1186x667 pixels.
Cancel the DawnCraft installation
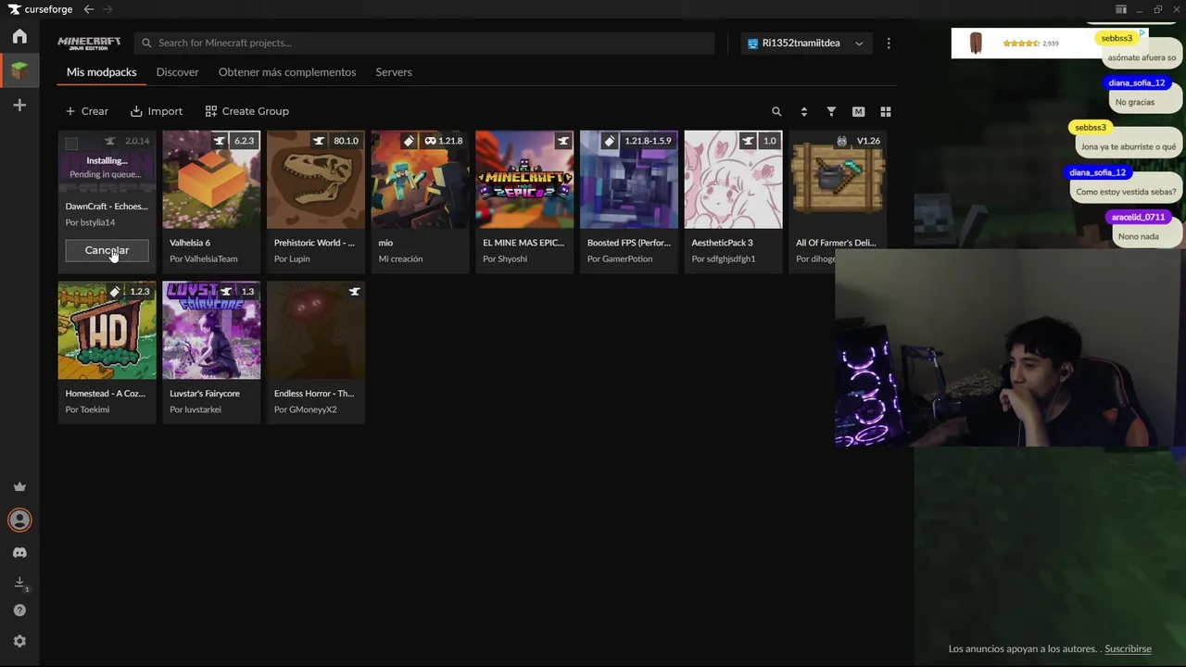(107, 250)
